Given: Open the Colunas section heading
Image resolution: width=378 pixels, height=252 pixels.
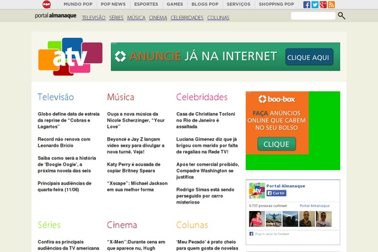Looking at the screenshot, I should tap(192, 225).
